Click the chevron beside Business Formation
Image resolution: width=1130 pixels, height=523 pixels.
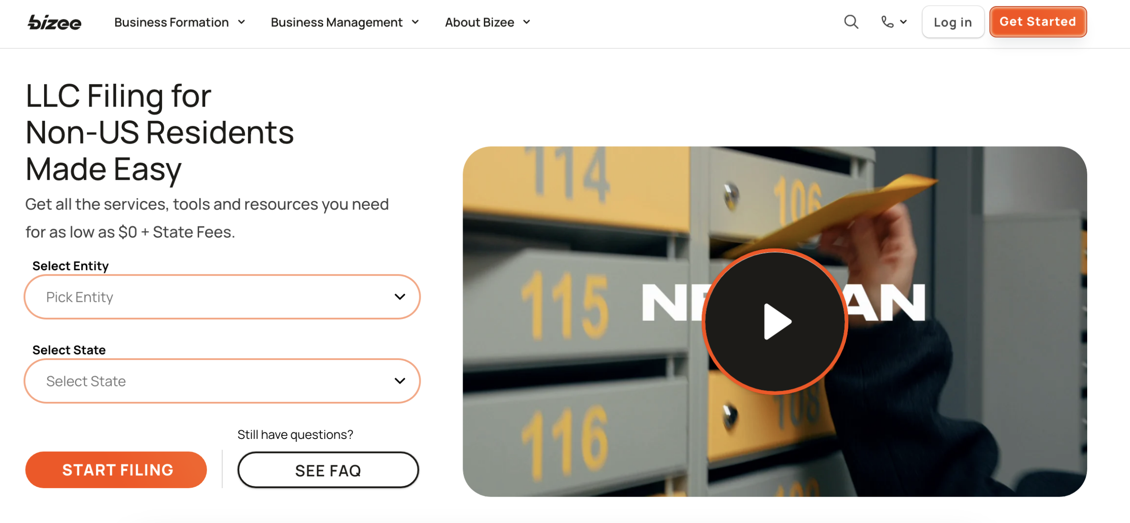tap(241, 22)
